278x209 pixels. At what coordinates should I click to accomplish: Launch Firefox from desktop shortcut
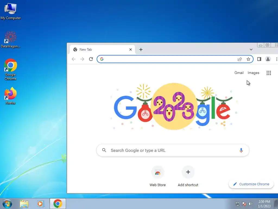tap(11, 96)
